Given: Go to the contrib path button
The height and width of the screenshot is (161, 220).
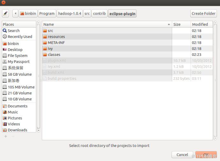Looking at the screenshot, I should [x=99, y=13].
